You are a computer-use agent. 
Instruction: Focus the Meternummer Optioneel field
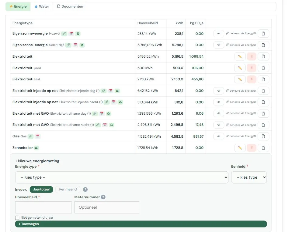point(107,207)
